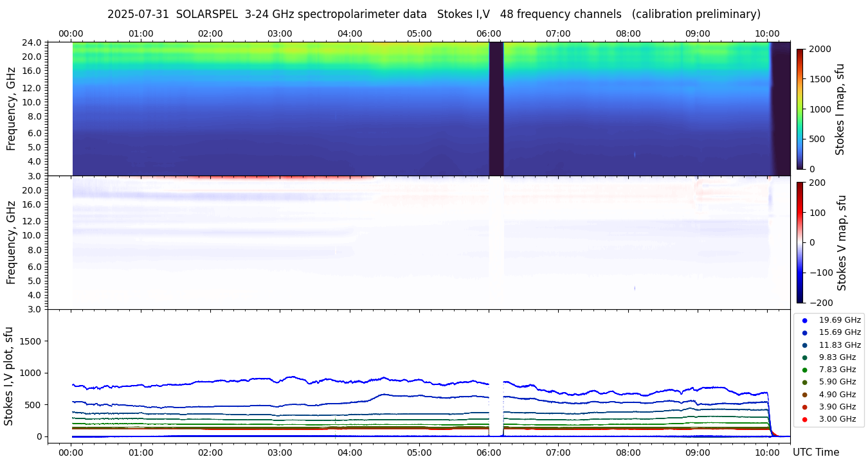Screen dimensions: 868x466
Task: Select the 11.83 GHz legend dot
Action: click(x=804, y=345)
